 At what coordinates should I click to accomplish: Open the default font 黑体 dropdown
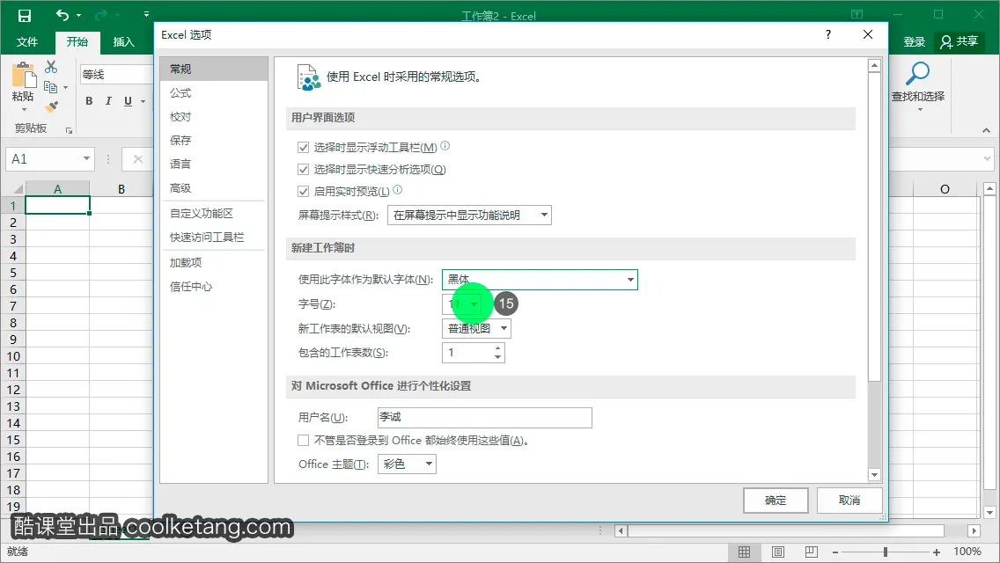pyautogui.click(x=540, y=279)
